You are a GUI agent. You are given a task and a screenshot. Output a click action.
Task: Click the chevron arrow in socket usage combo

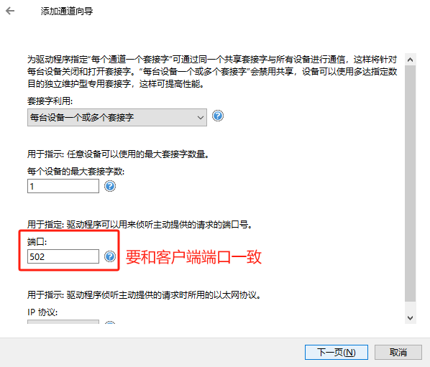201,118
